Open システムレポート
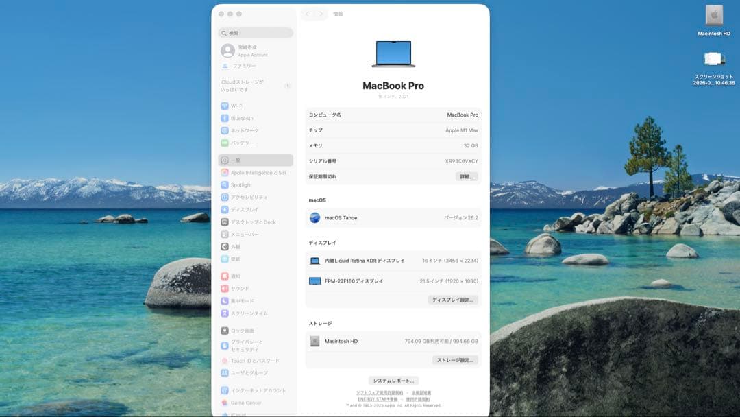Image resolution: width=740 pixels, height=417 pixels. point(392,379)
